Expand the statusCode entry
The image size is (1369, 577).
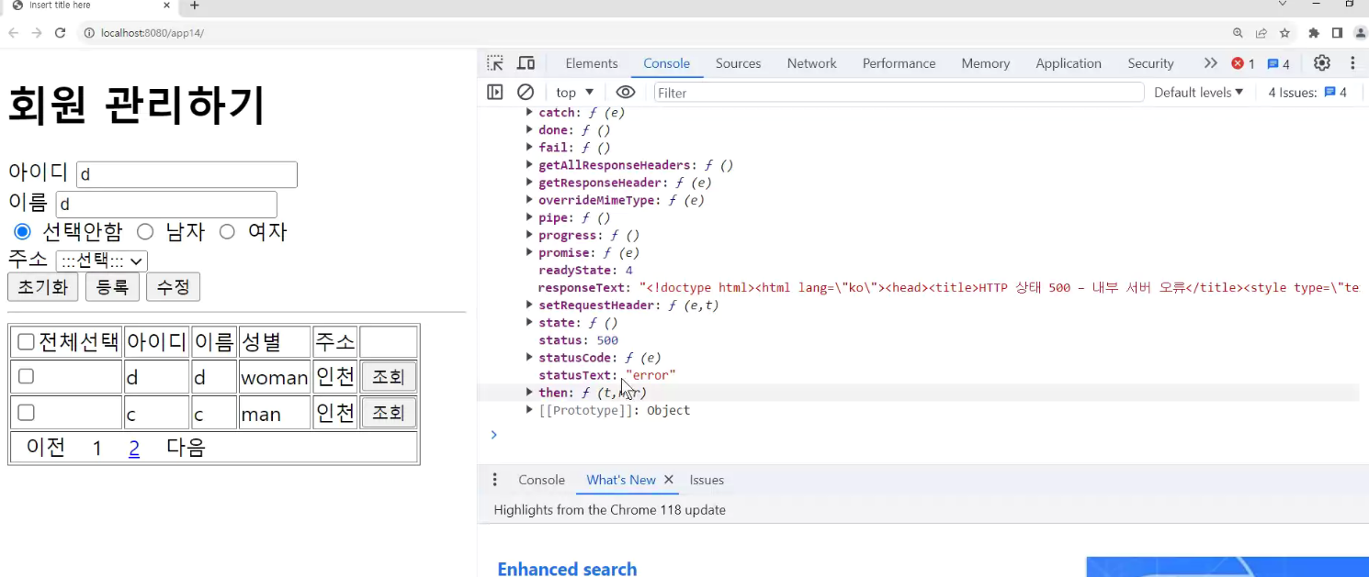click(x=529, y=357)
